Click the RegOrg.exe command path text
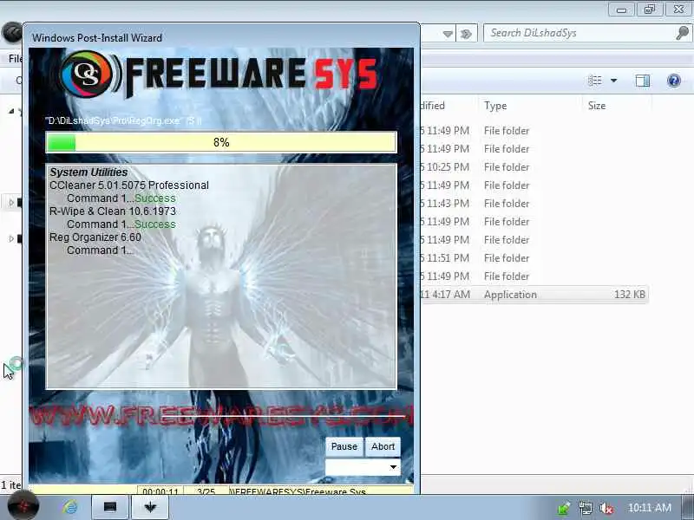Screen dimensions: 694x520 click(x=123, y=120)
